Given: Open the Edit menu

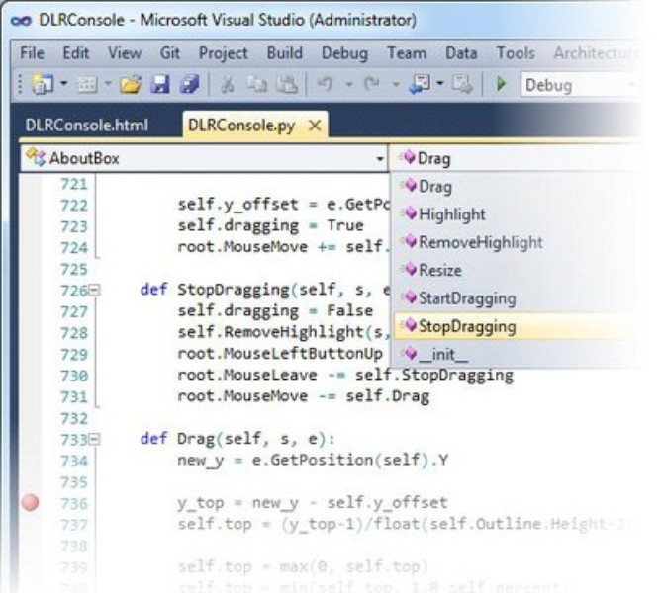Looking at the screenshot, I should [76, 53].
